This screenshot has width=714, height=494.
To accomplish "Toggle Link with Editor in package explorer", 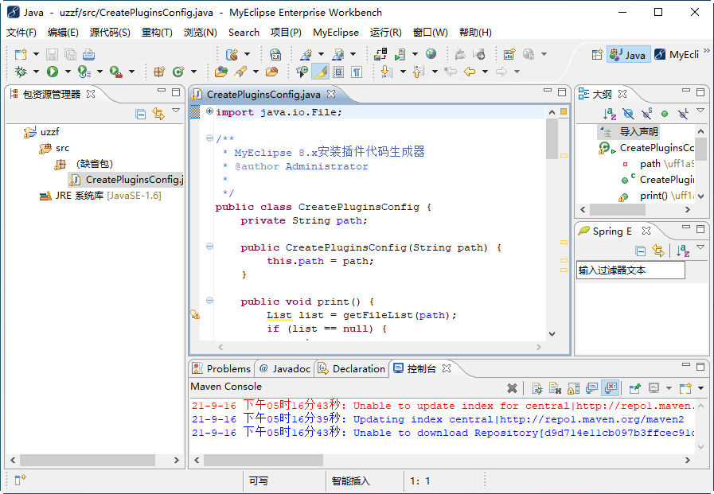I will 158,114.
